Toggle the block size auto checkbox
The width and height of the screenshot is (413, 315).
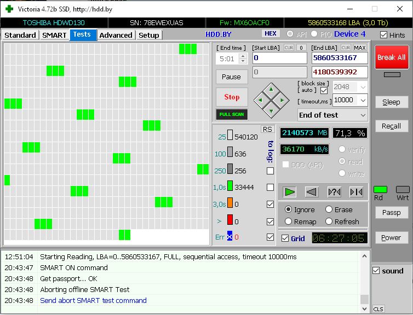(x=324, y=90)
